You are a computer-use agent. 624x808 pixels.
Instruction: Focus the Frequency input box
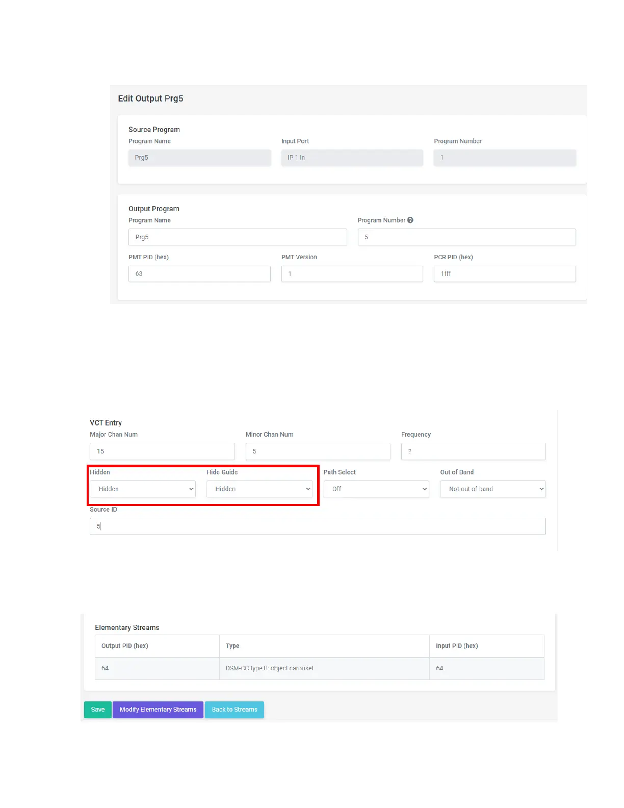point(473,451)
